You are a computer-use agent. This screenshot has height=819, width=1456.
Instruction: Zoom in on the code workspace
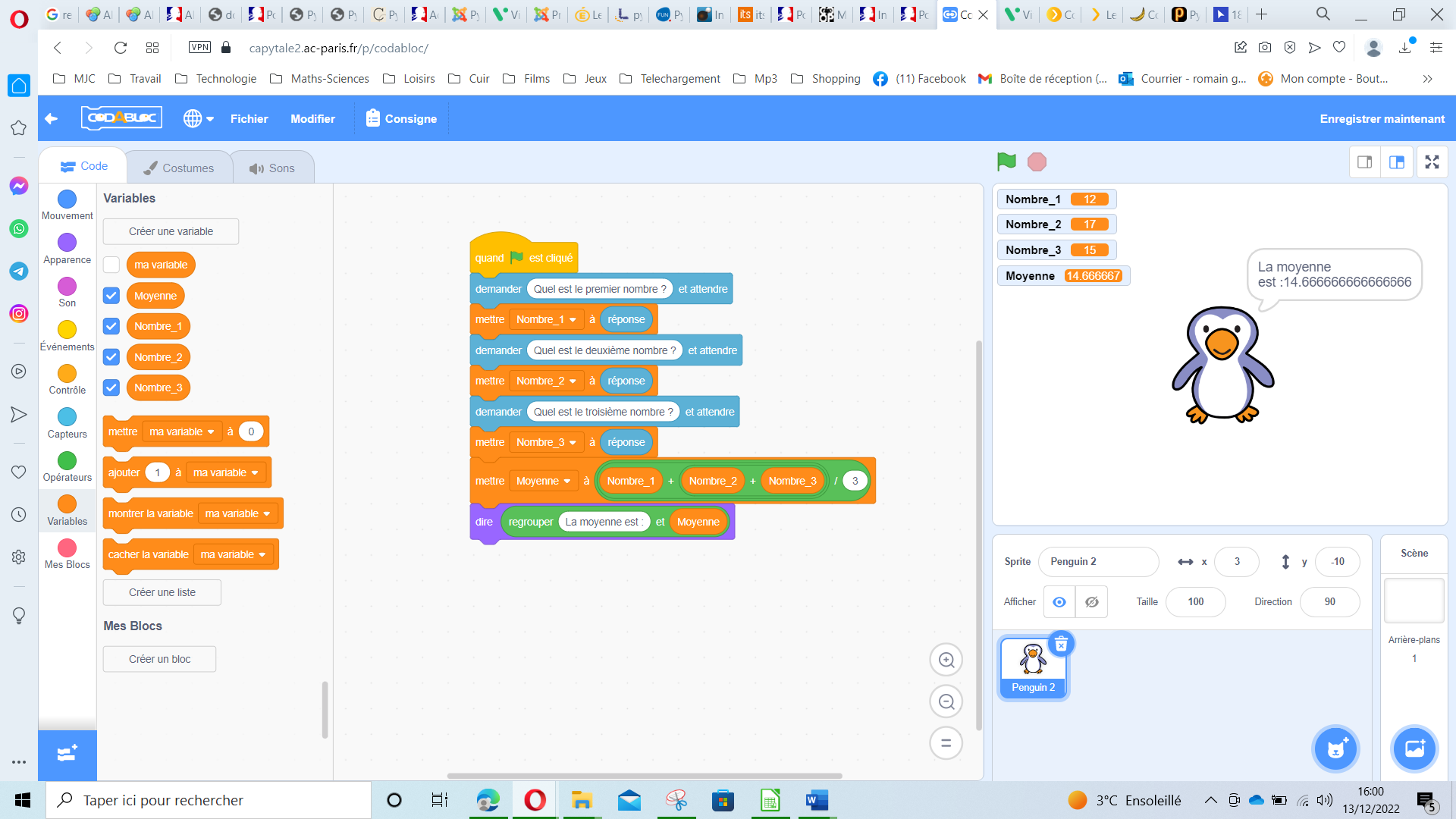click(946, 660)
